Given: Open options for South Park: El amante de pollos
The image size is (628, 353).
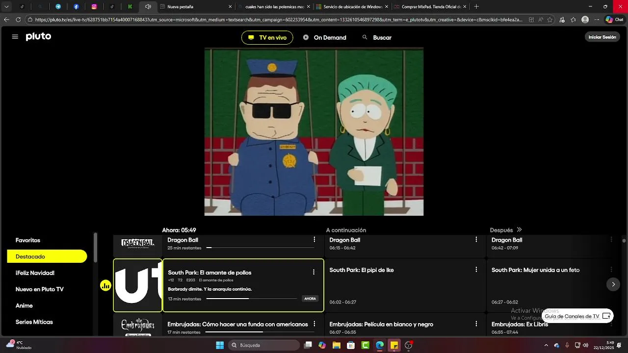Looking at the screenshot, I should tap(314, 272).
